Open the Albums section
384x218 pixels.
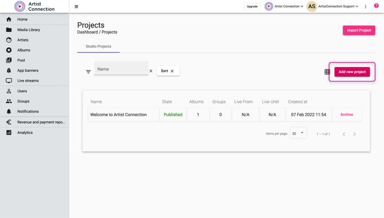click(x=23, y=50)
